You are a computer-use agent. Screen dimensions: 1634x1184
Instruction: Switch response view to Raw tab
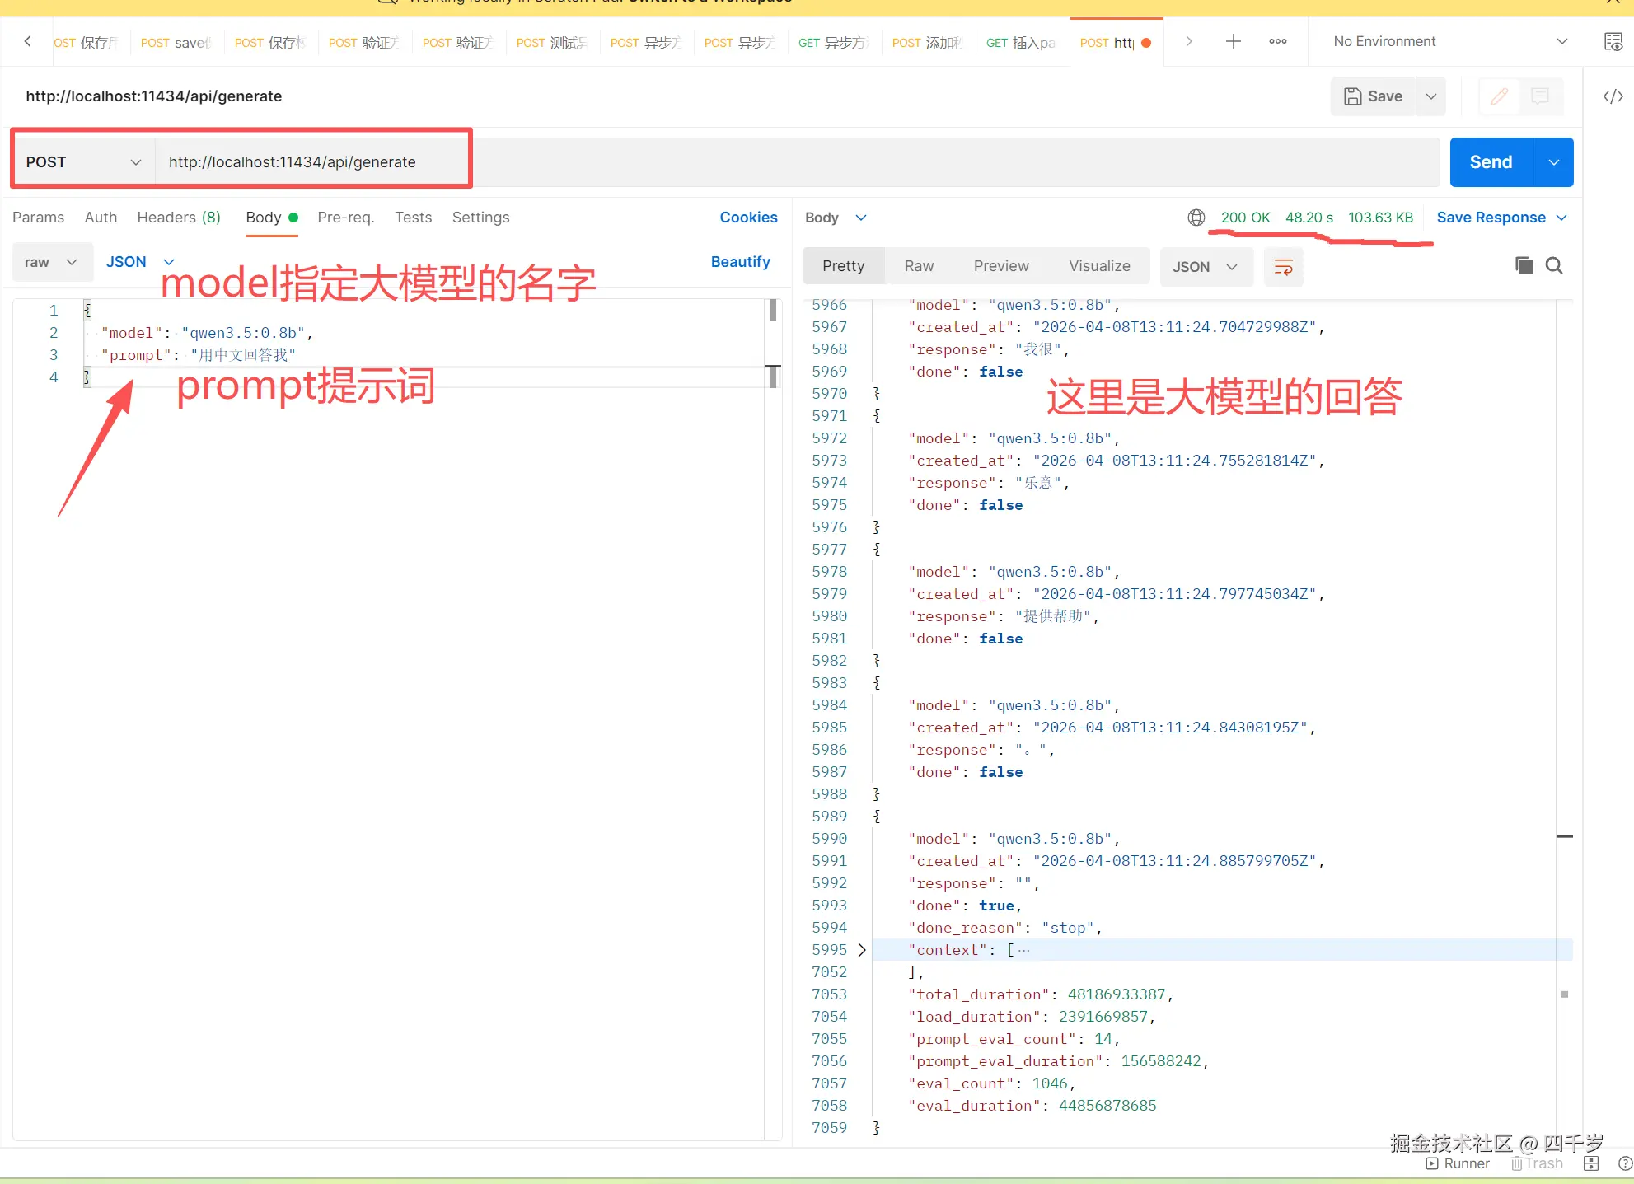pyautogui.click(x=918, y=266)
